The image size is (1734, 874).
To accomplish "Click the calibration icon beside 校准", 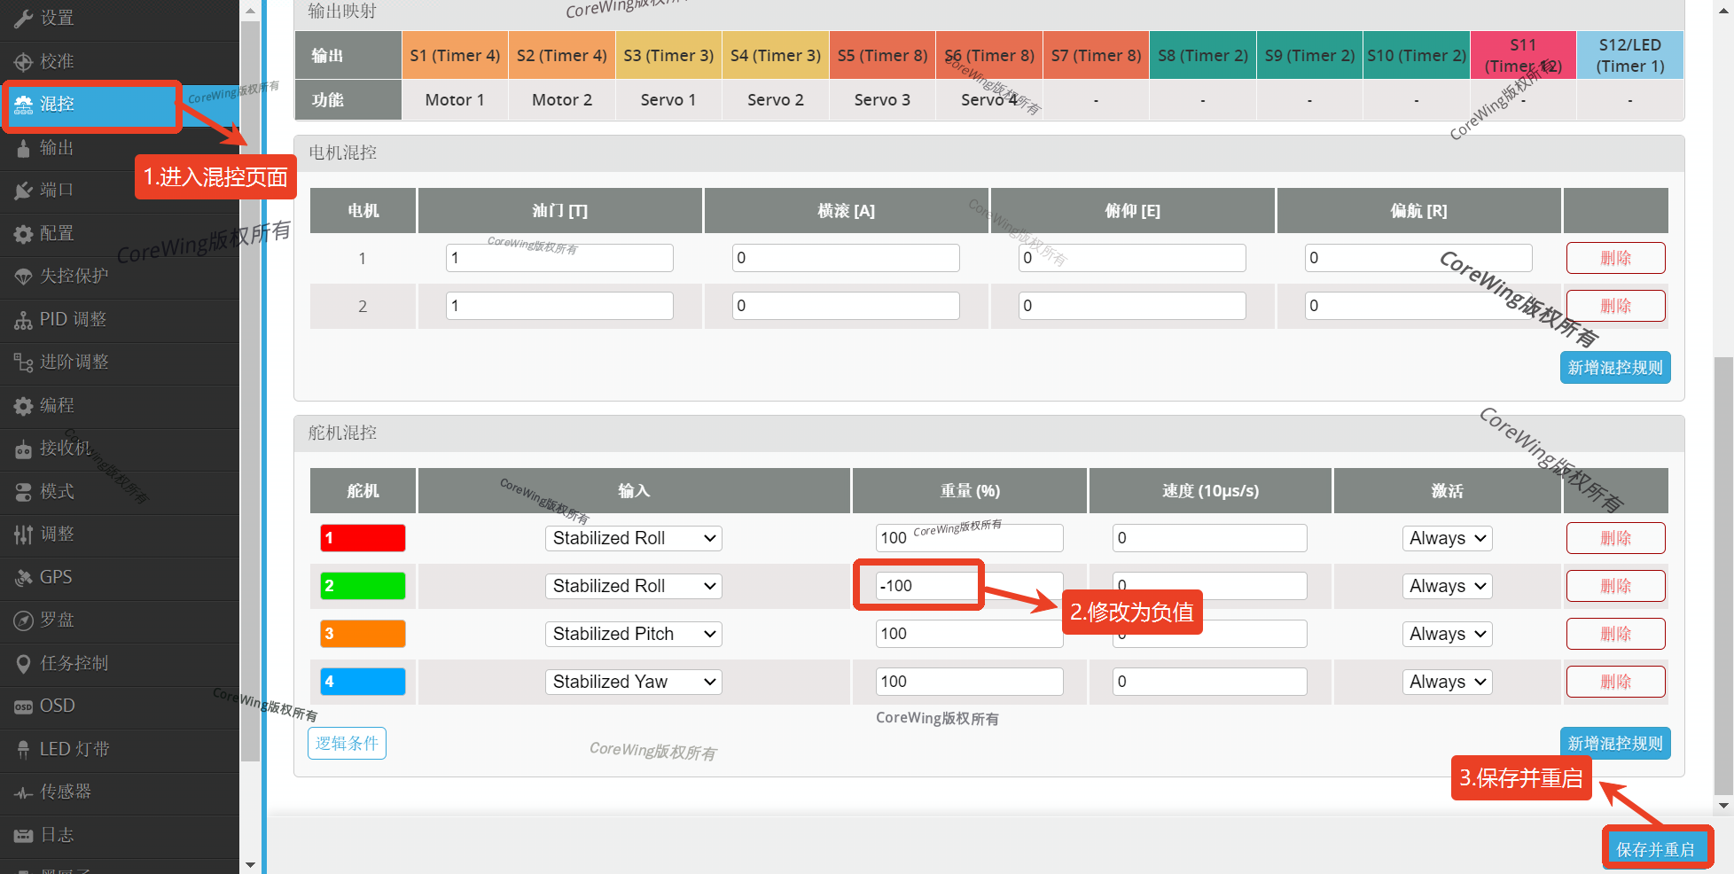I will 23,61.
